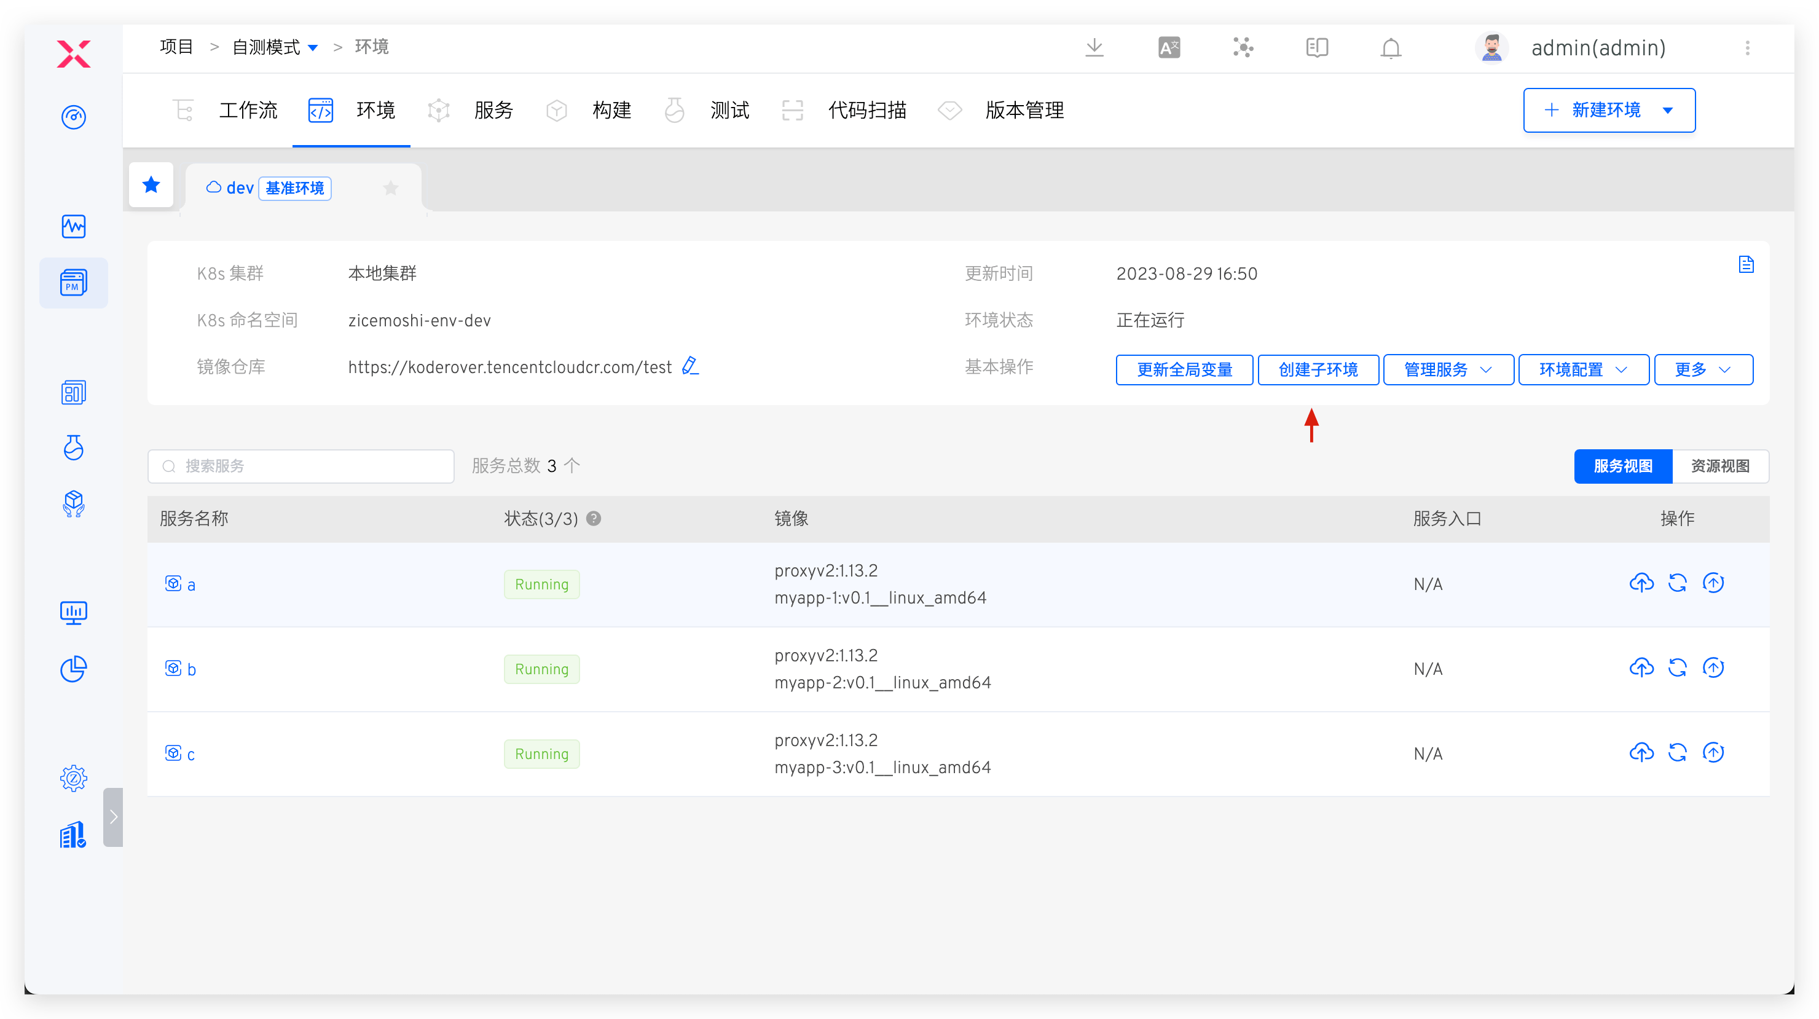This screenshot has width=1819, height=1019.
Task: Click circular arrow-up icon for service c
Action: [x=1713, y=753]
